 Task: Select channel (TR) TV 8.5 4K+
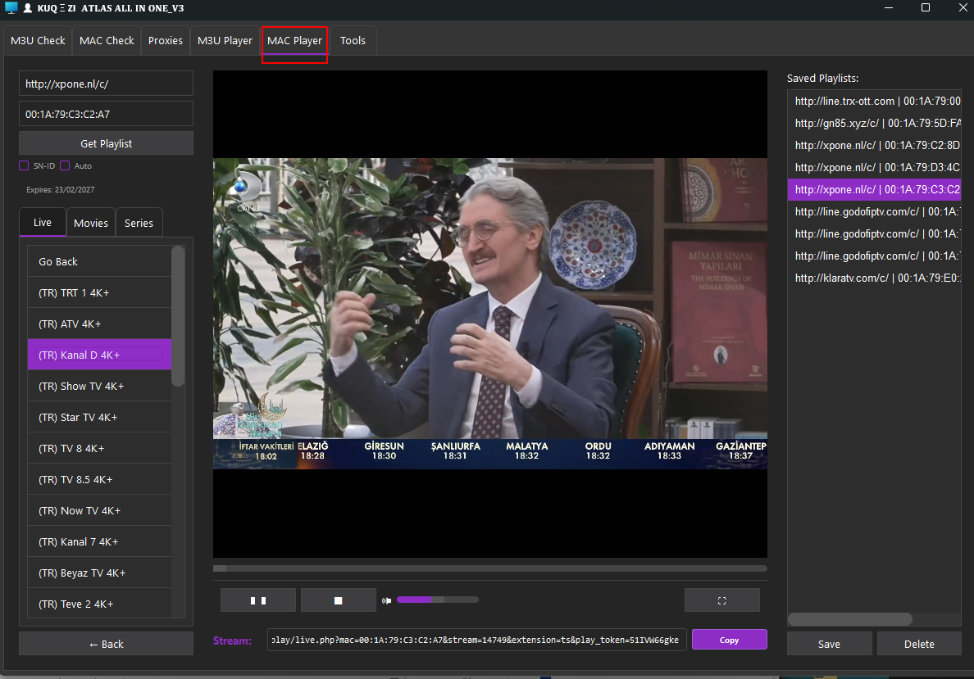tap(99, 479)
